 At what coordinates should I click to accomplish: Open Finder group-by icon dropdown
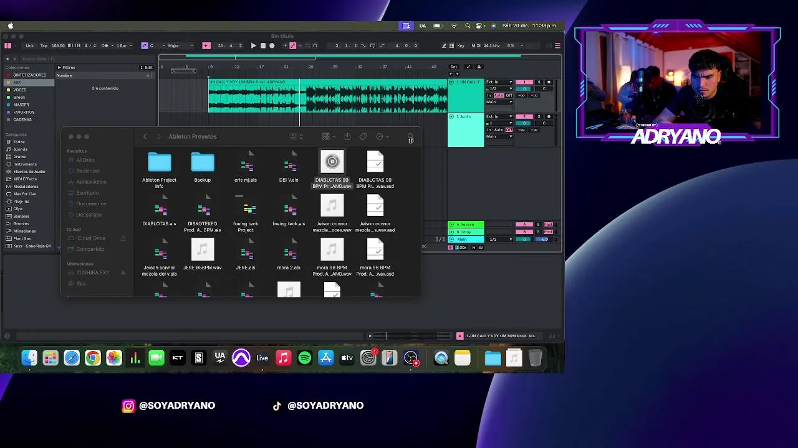329,136
